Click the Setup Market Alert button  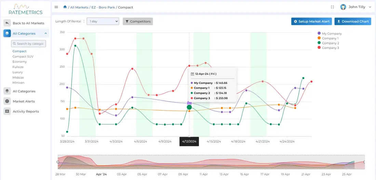click(x=311, y=21)
